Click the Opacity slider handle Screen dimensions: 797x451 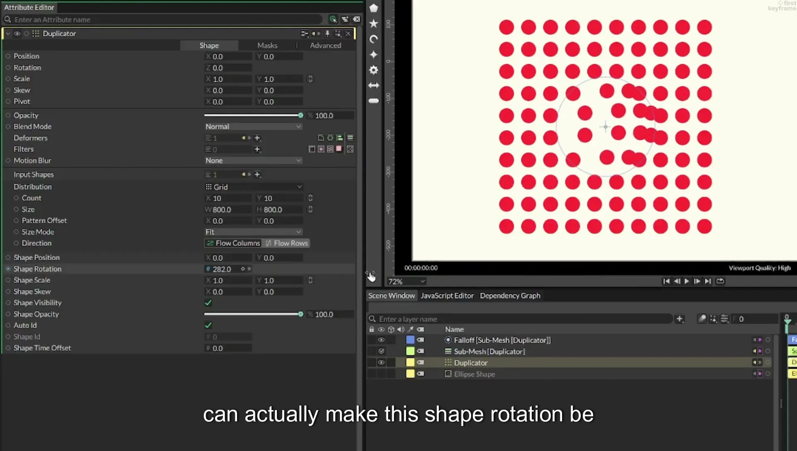click(301, 115)
